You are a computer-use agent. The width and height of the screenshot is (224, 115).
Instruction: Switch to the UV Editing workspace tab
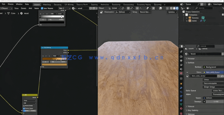(69, 5)
